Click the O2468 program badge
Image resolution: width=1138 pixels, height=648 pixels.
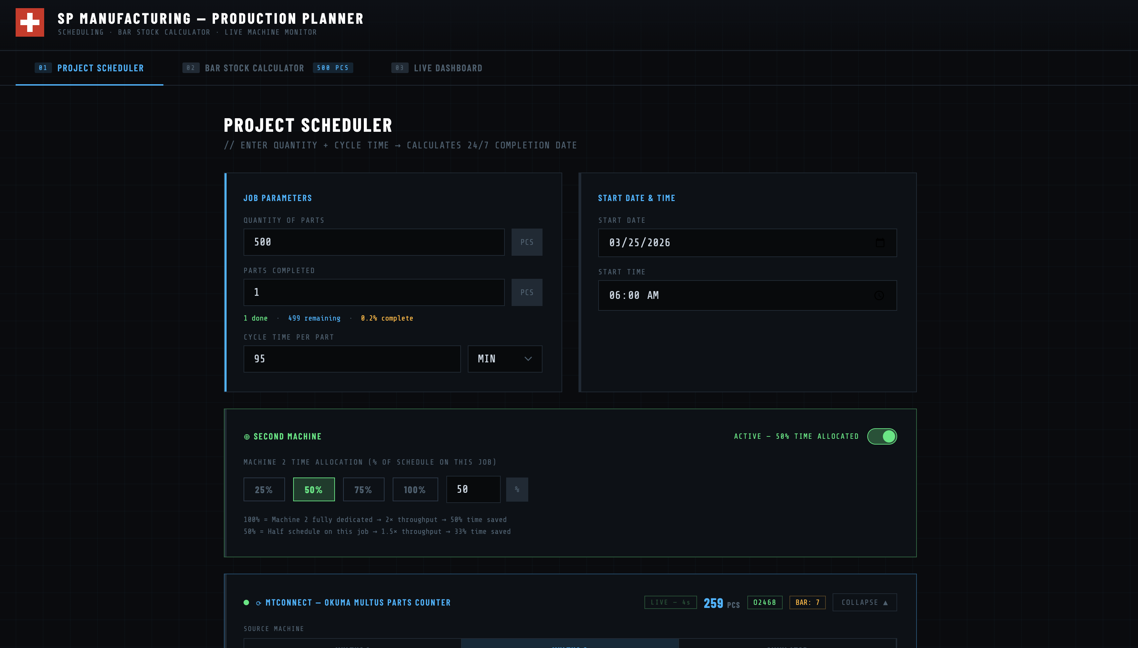pyautogui.click(x=765, y=602)
